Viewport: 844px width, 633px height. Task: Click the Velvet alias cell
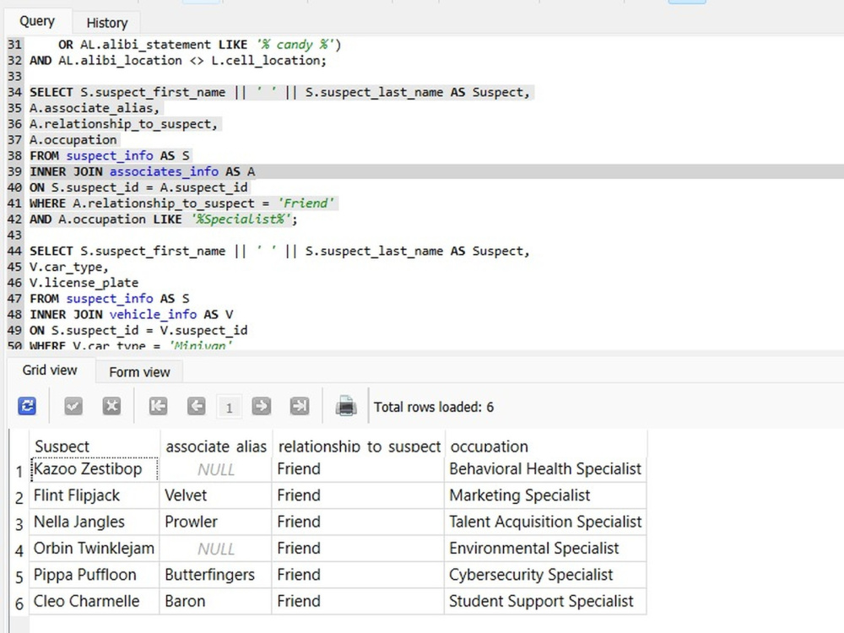pyautogui.click(x=216, y=495)
